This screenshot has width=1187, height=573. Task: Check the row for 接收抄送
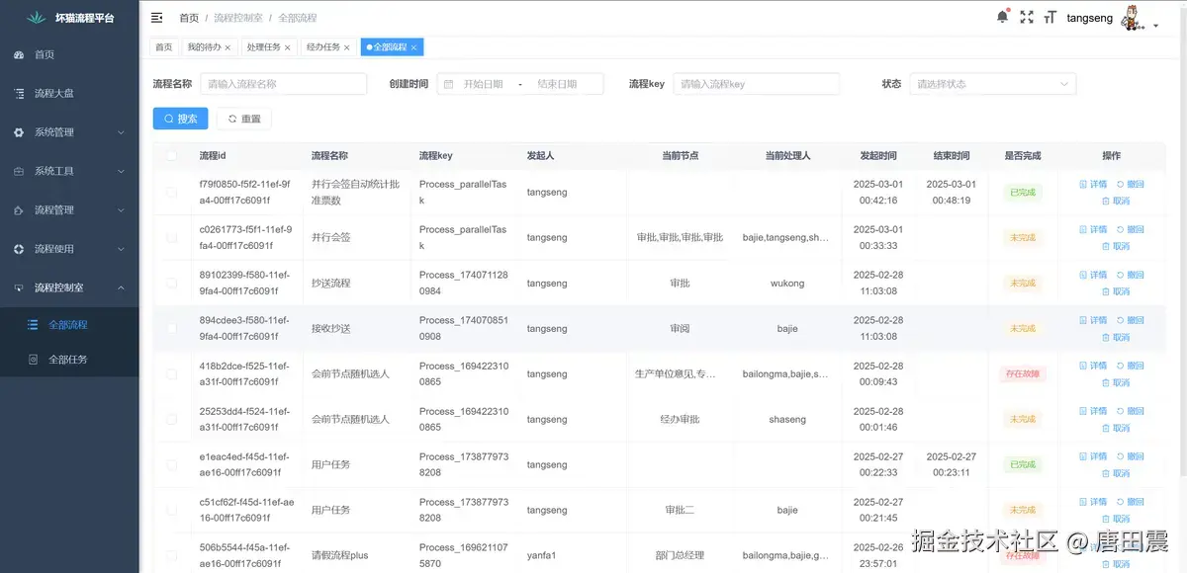pyautogui.click(x=172, y=328)
